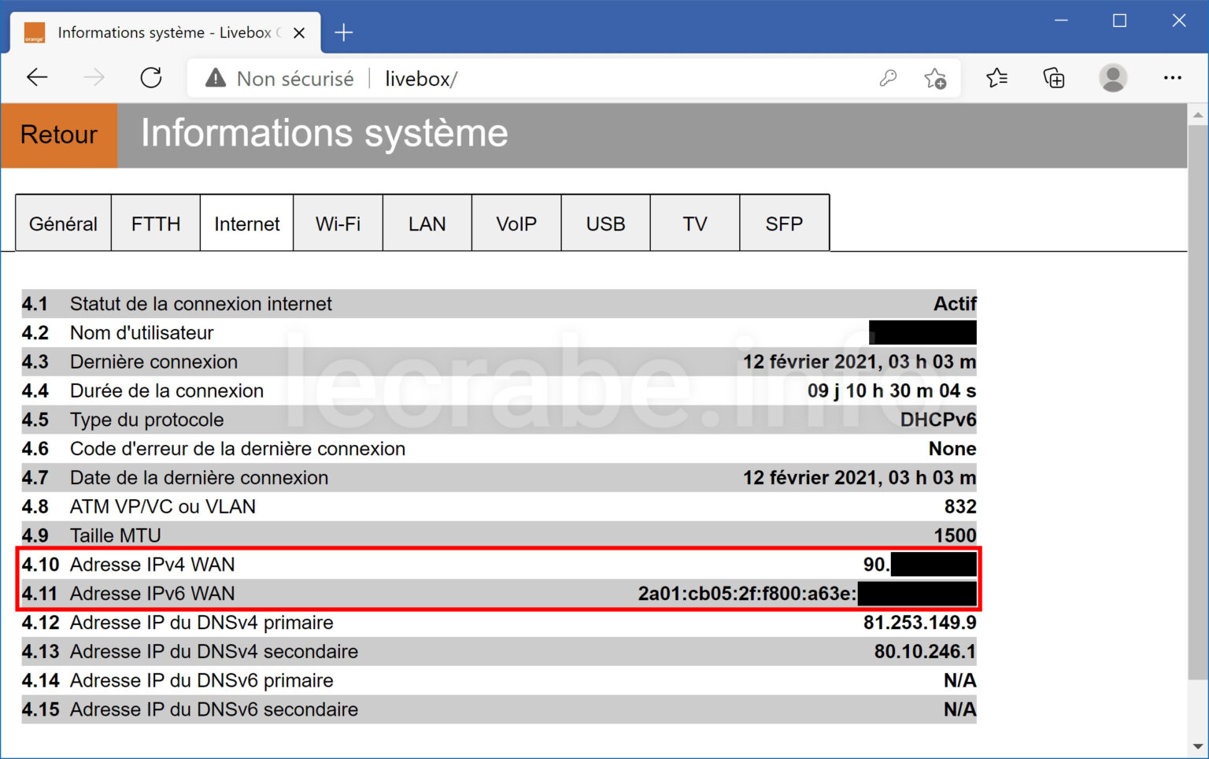Open the favorites list icon
Screen dimensions: 1209x759
(996, 78)
